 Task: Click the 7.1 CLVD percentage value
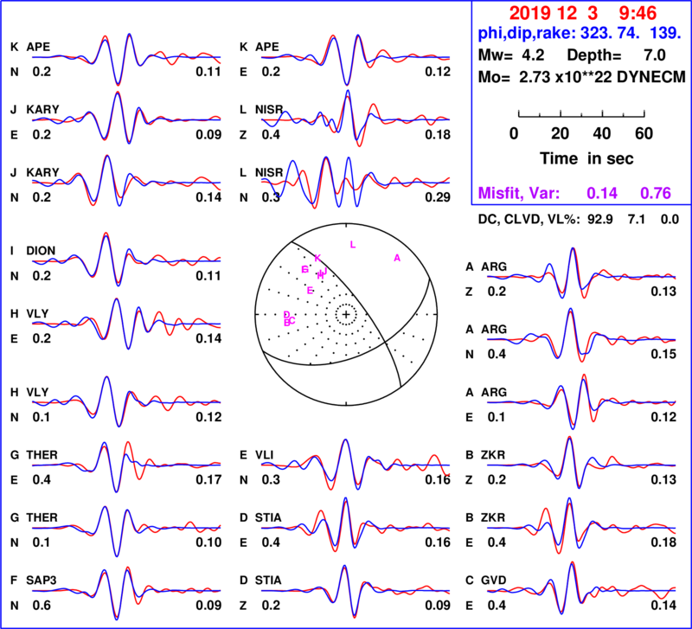pos(636,220)
